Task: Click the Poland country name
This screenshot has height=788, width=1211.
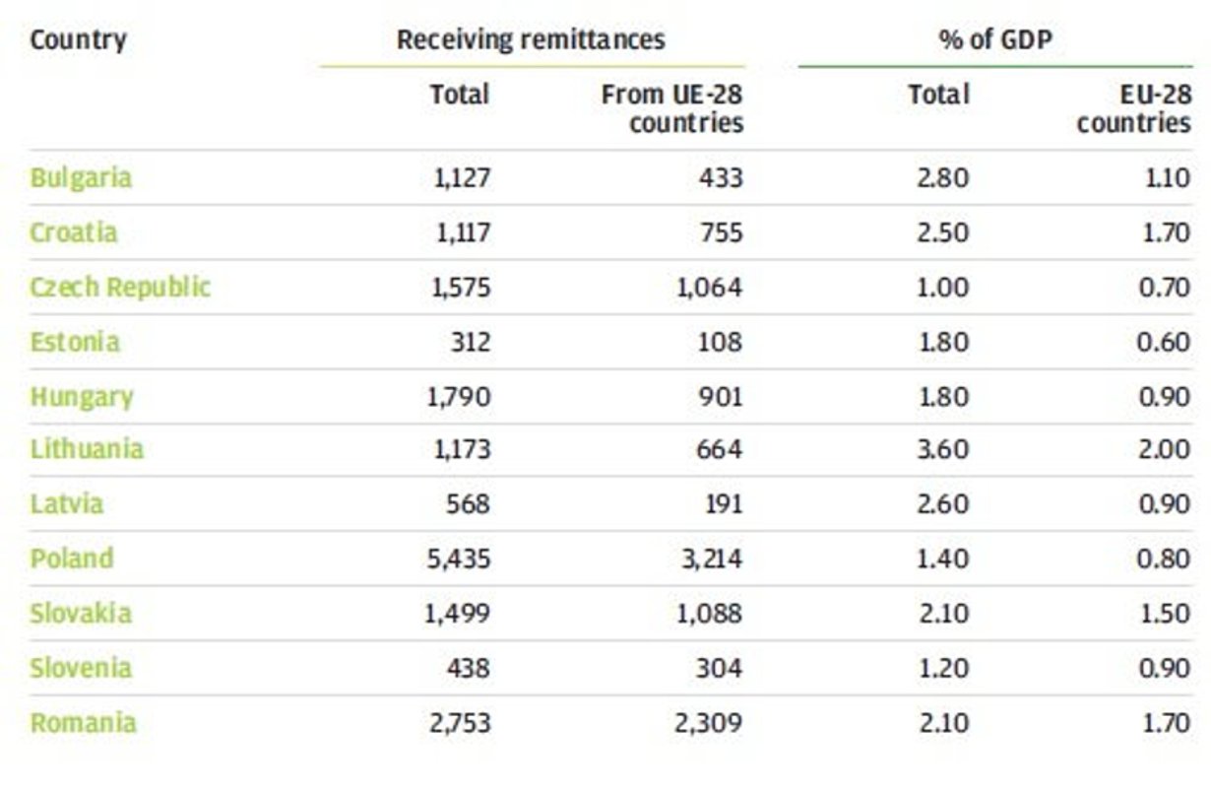Action: tap(72, 558)
